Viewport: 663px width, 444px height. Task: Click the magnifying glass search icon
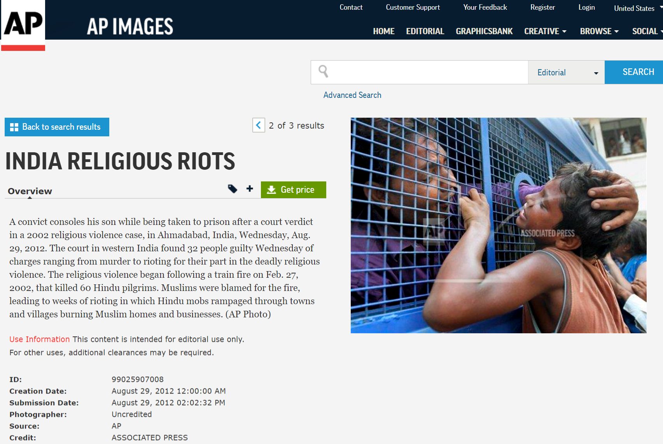323,71
